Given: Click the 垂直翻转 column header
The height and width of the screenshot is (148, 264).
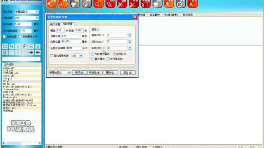Looking at the screenshot, I should click(155, 15).
